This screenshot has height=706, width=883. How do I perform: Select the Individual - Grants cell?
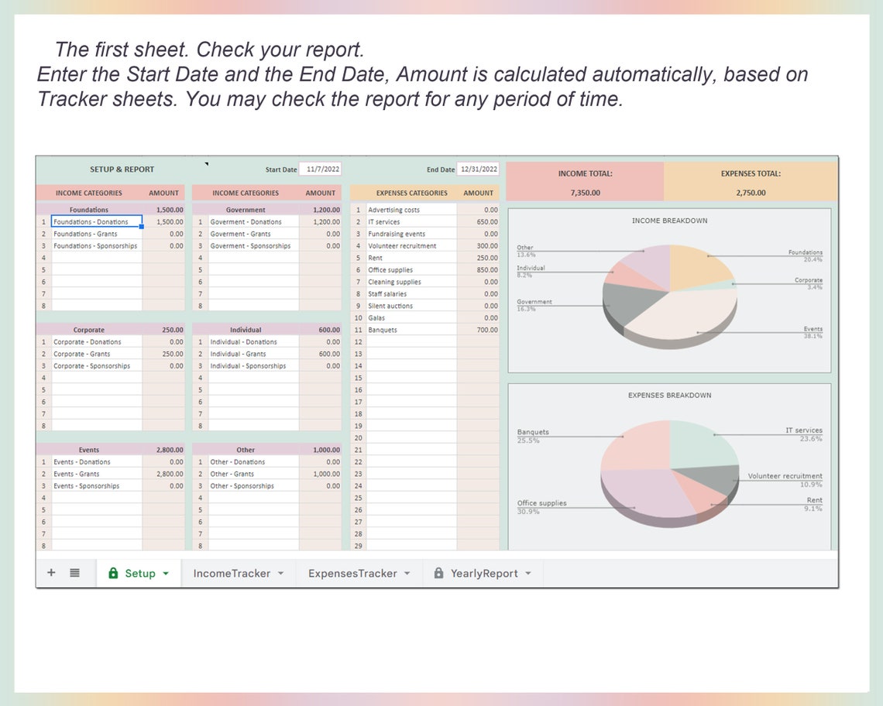click(x=253, y=354)
